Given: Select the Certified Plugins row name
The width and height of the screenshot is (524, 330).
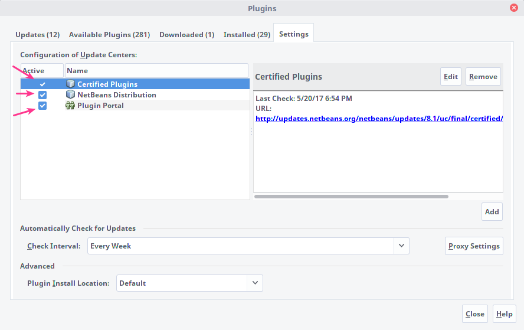Looking at the screenshot, I should (107, 84).
